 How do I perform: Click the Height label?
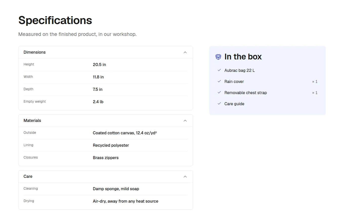(x=29, y=64)
